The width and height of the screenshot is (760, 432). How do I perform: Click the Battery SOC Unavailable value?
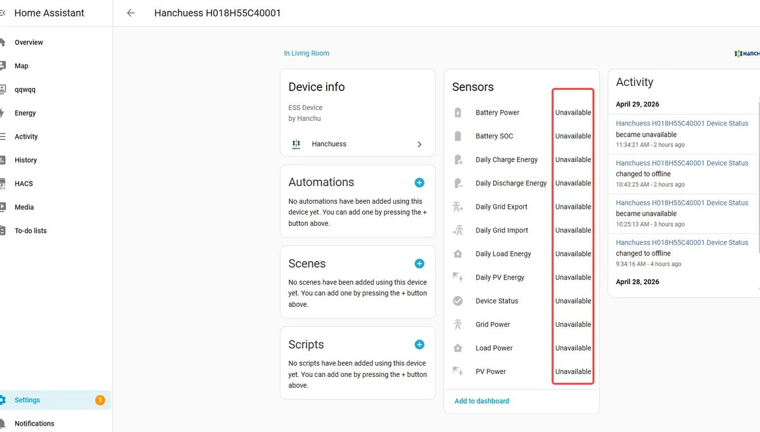pos(573,136)
